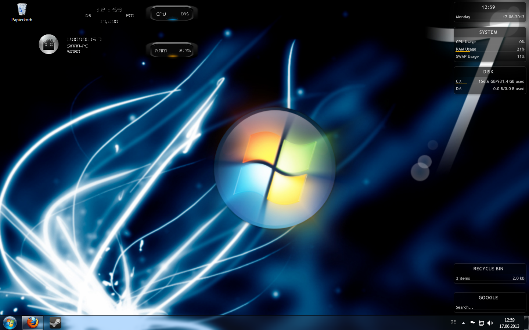Click the digital clock reading "12 : 59"
Image resolution: width=529 pixels, height=330 pixels.
click(x=109, y=10)
